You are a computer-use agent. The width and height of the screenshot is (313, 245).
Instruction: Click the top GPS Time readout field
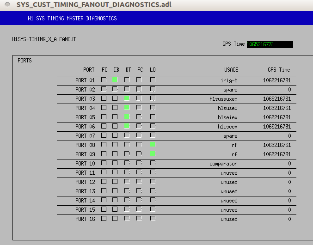coord(270,44)
